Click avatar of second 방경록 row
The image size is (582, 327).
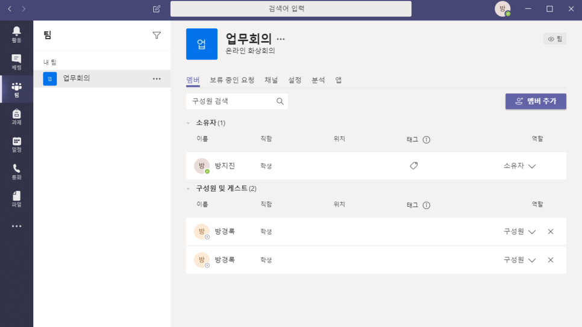202,260
